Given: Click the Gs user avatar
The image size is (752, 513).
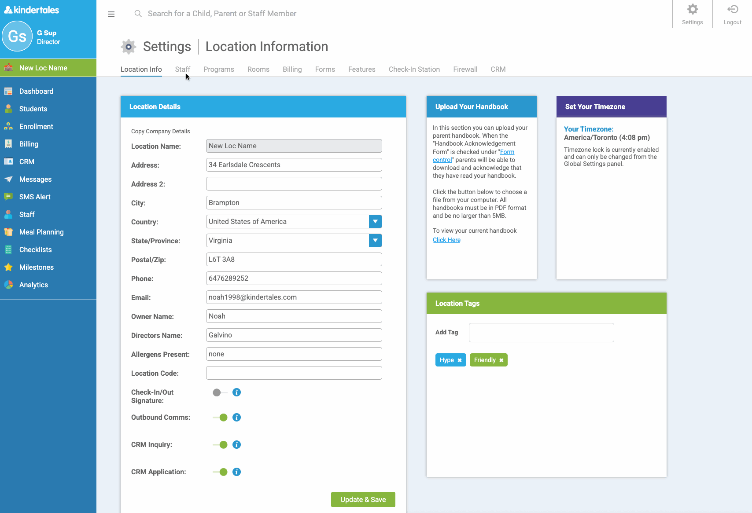Looking at the screenshot, I should [17, 36].
